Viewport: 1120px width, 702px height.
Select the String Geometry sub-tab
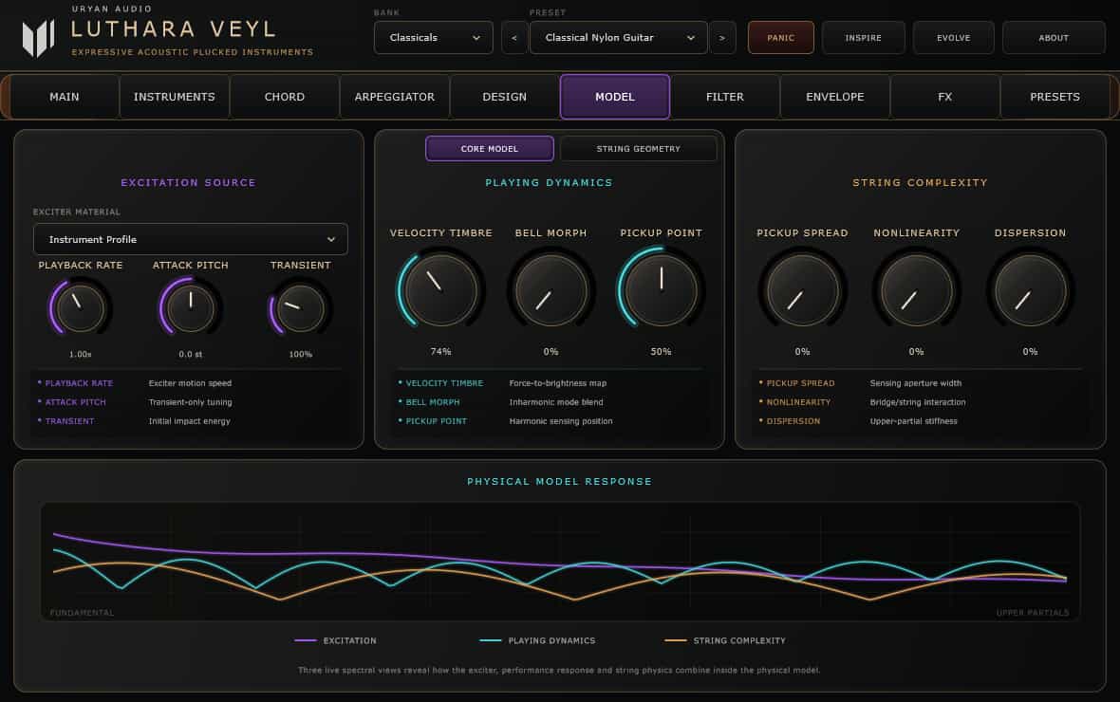(639, 149)
